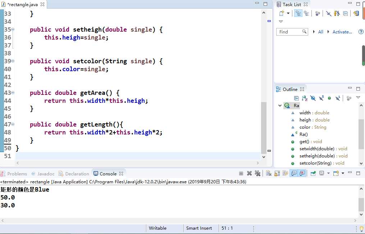Click the Focus on Workweek icon in Task List
365x234 pixels.
click(318, 14)
